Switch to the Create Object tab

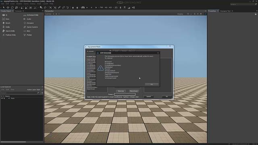6,11
